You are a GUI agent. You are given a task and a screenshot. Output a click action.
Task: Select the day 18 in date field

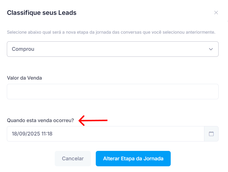tap(15, 134)
